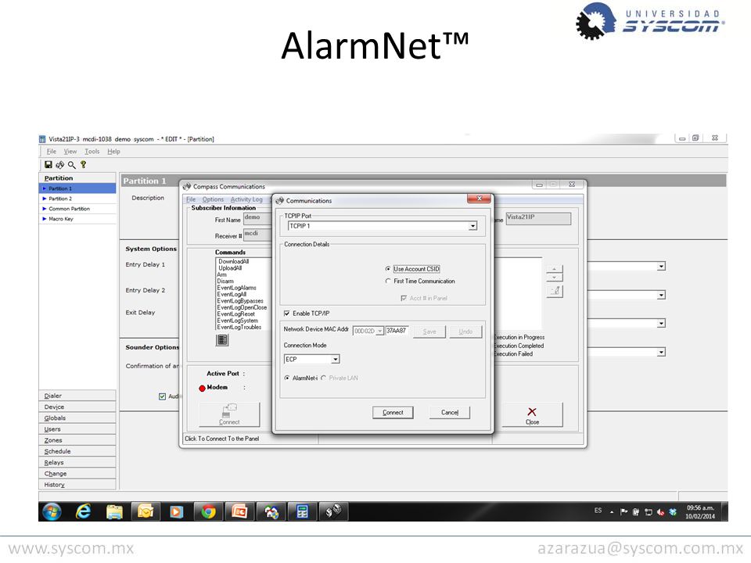Screen dimensions: 751x563
Task: Click the MAC address field 37AA87
Action: pyautogui.click(x=397, y=331)
